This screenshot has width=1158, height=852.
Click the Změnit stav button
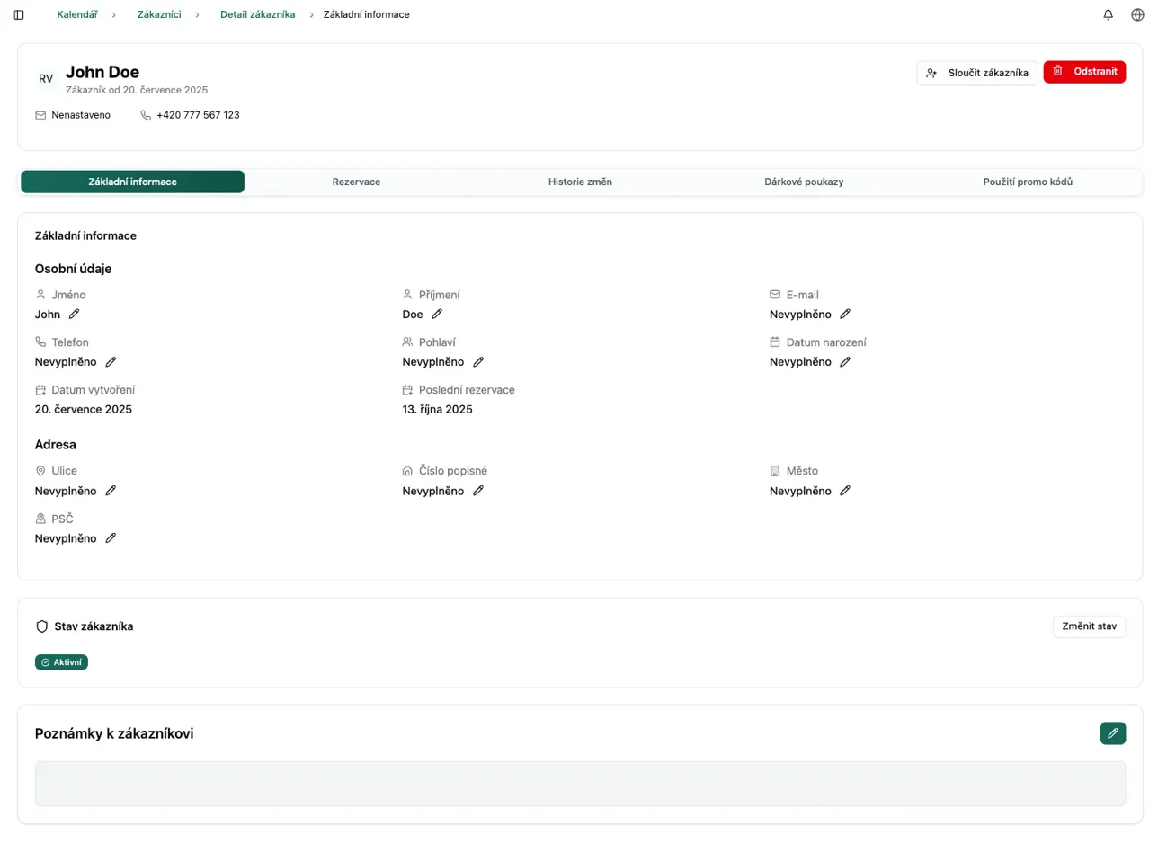tap(1089, 626)
